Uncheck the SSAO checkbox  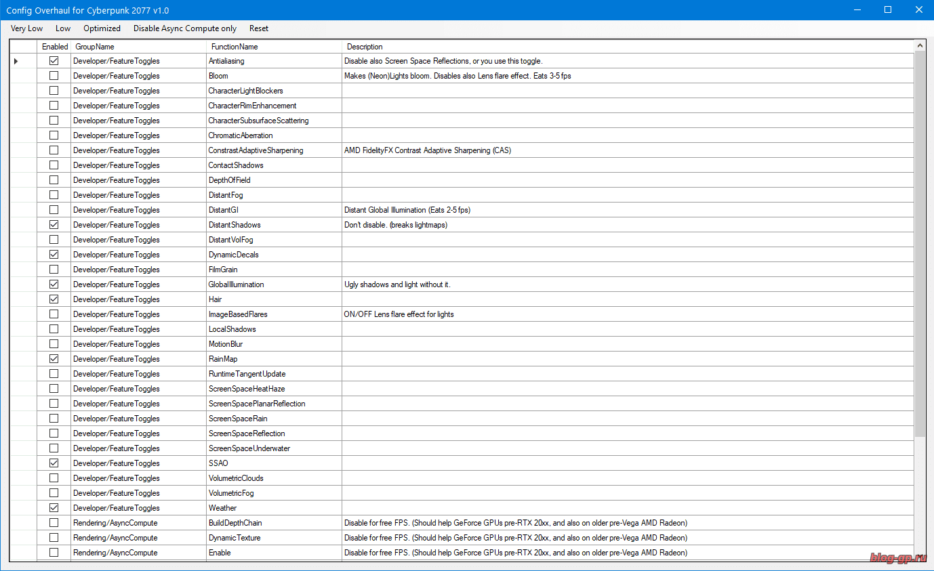click(x=54, y=463)
